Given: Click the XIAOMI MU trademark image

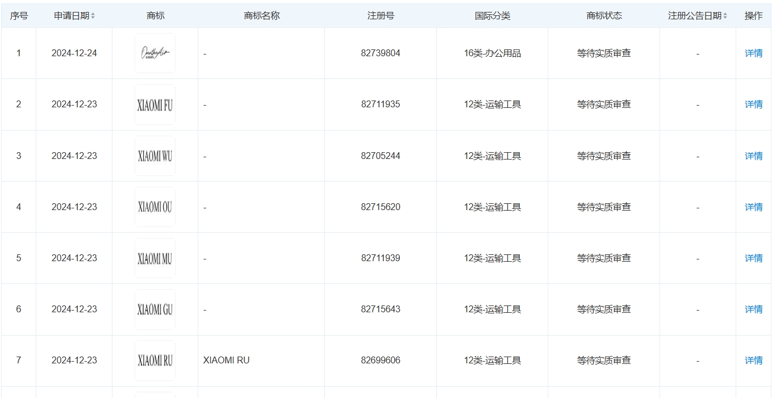Looking at the screenshot, I should [x=155, y=258].
